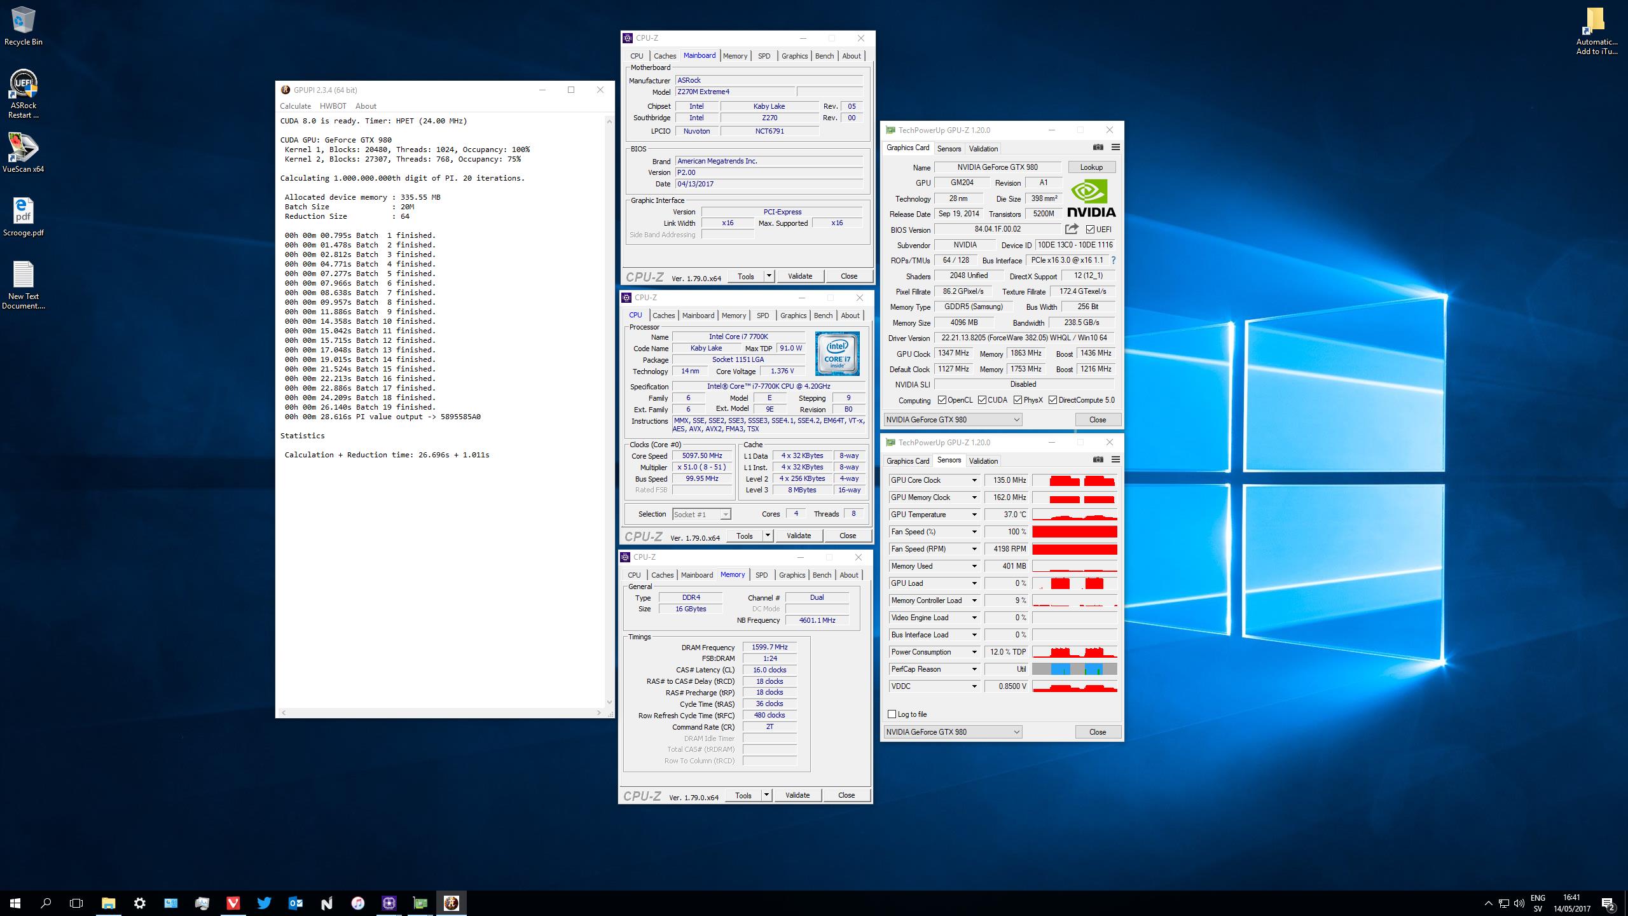Expand the Fan Speed (RPM) sensor dropdown

pyautogui.click(x=974, y=549)
